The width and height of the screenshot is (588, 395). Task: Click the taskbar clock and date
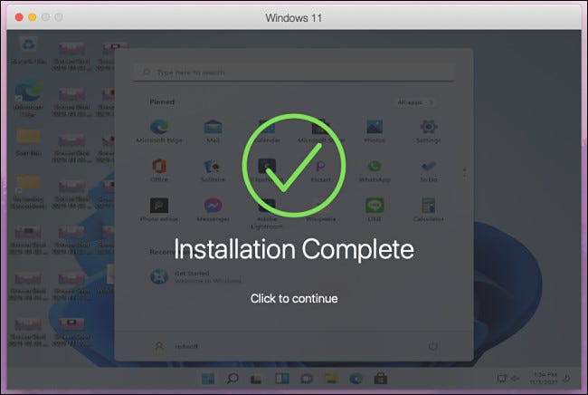(x=544, y=378)
